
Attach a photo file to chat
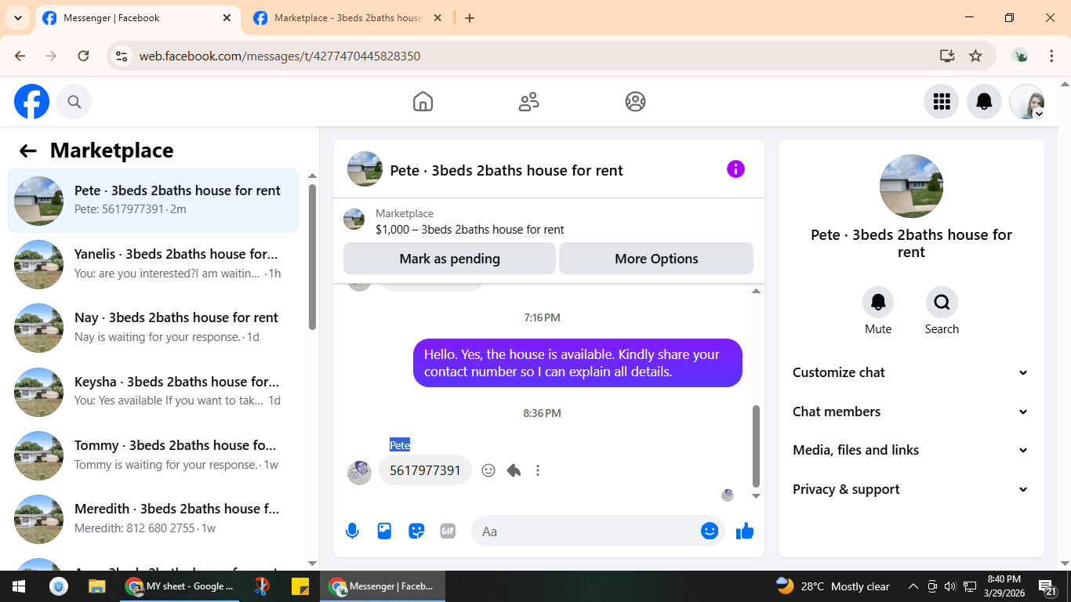(x=384, y=531)
